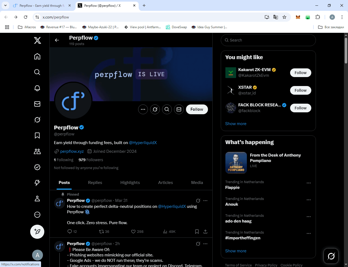
Task: Like the pinned post with 298 likes
Action: pyautogui.click(x=137, y=231)
